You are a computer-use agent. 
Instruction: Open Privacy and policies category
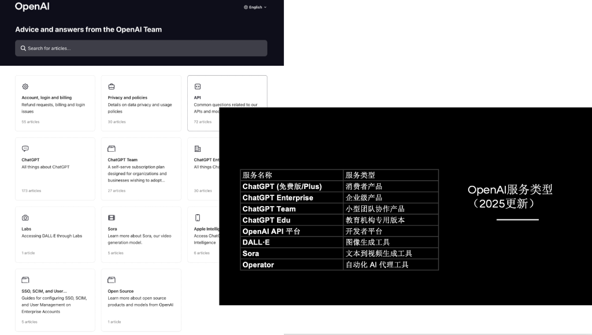[x=141, y=104]
